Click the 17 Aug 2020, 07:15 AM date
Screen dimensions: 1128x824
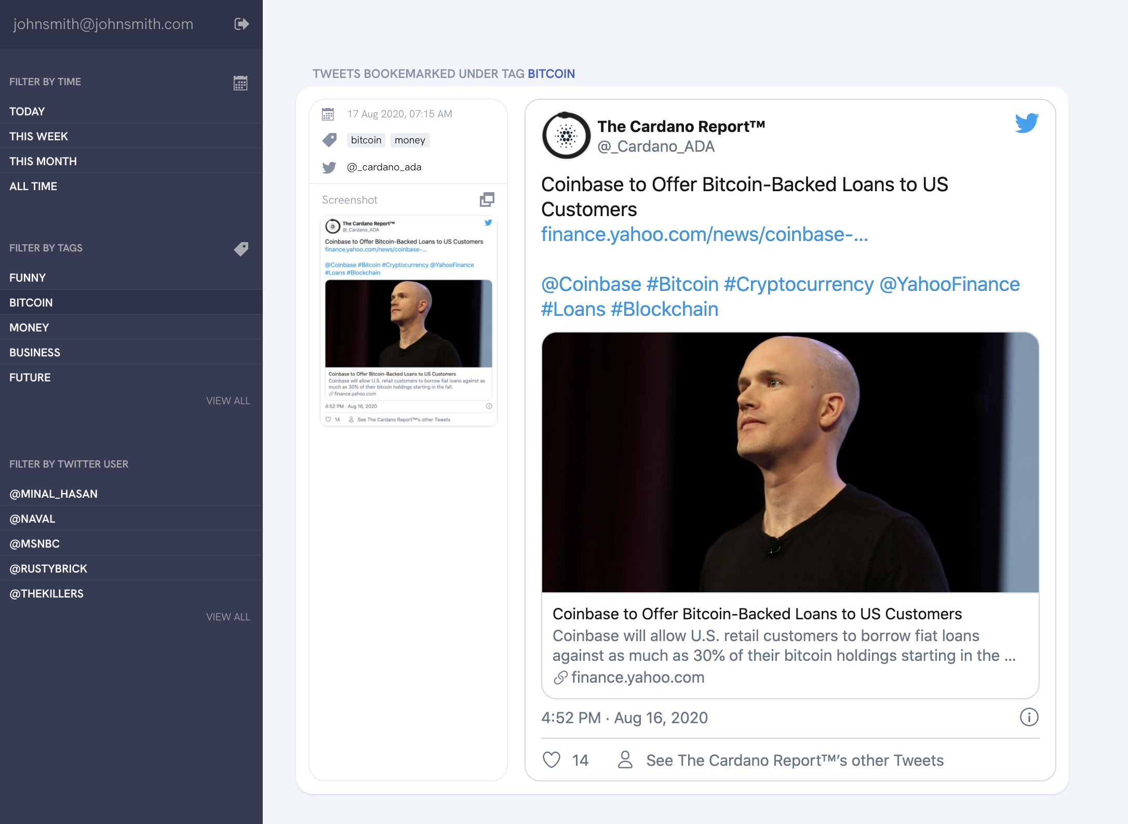click(x=399, y=114)
